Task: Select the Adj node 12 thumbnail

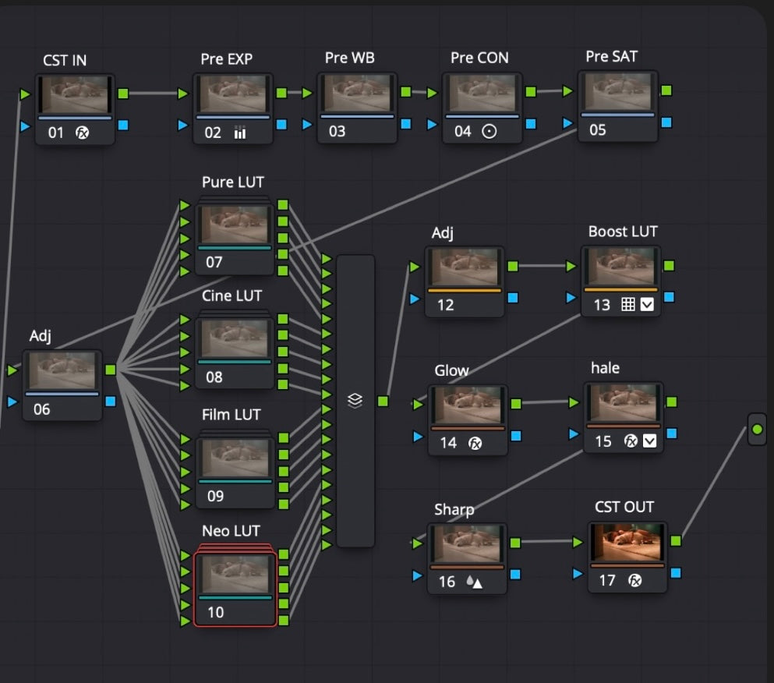Action: (465, 267)
